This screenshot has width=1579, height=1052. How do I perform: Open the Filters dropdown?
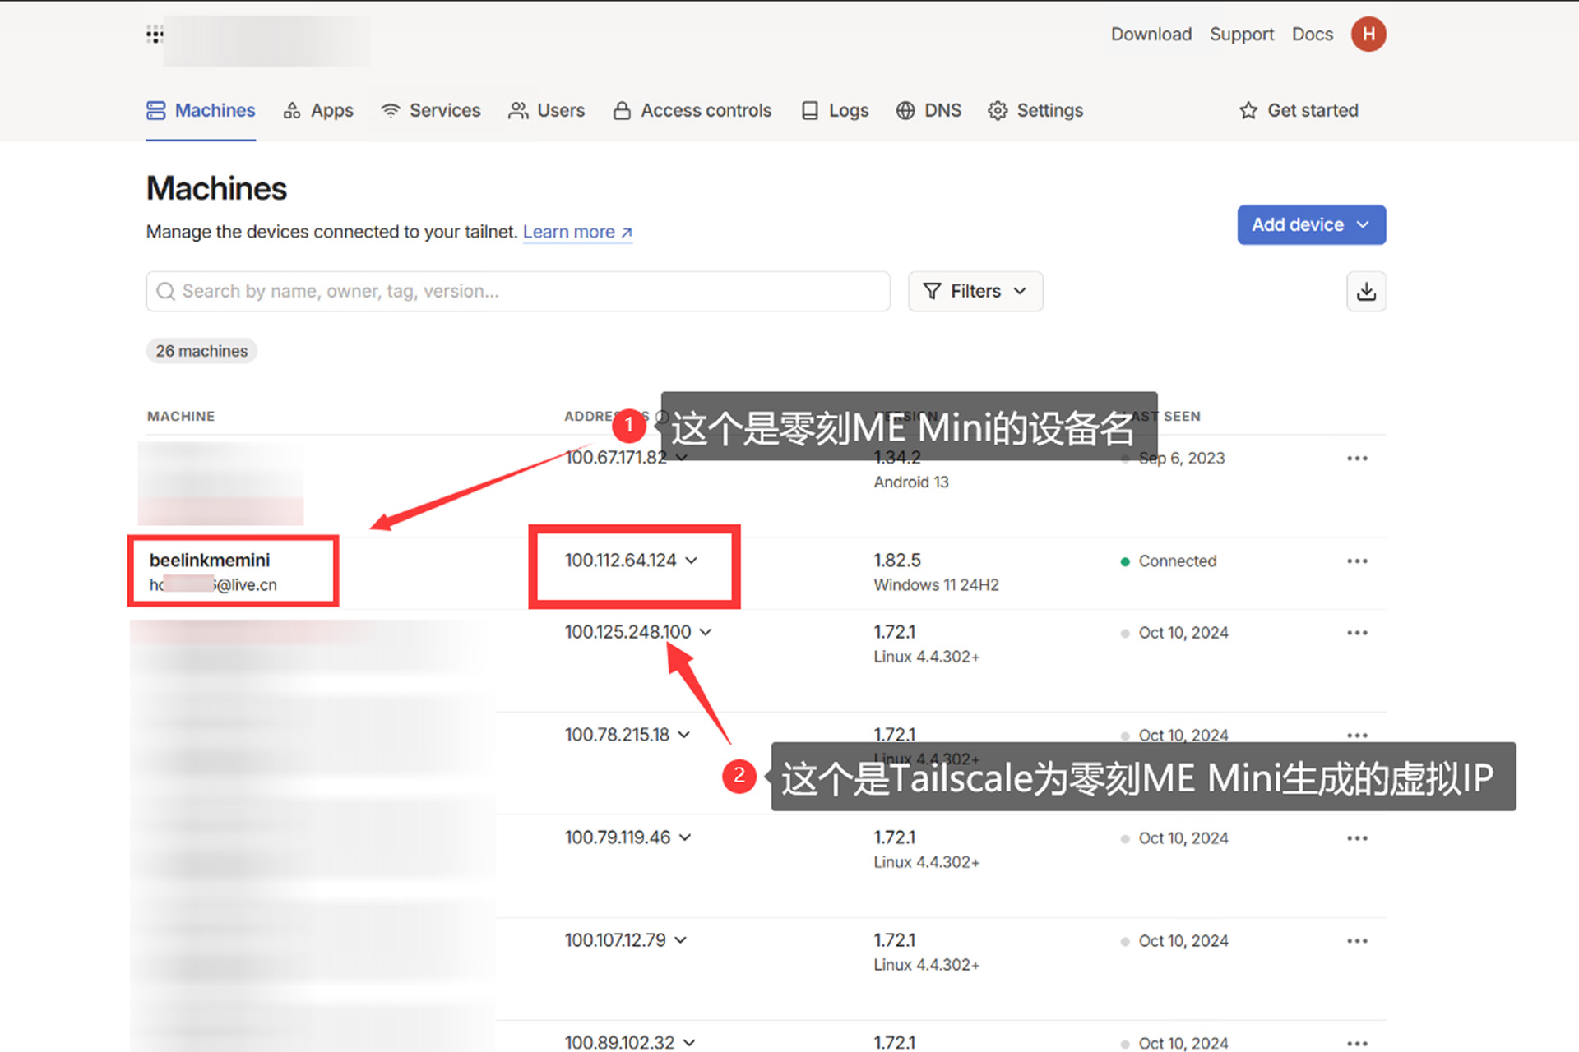pyautogui.click(x=975, y=291)
